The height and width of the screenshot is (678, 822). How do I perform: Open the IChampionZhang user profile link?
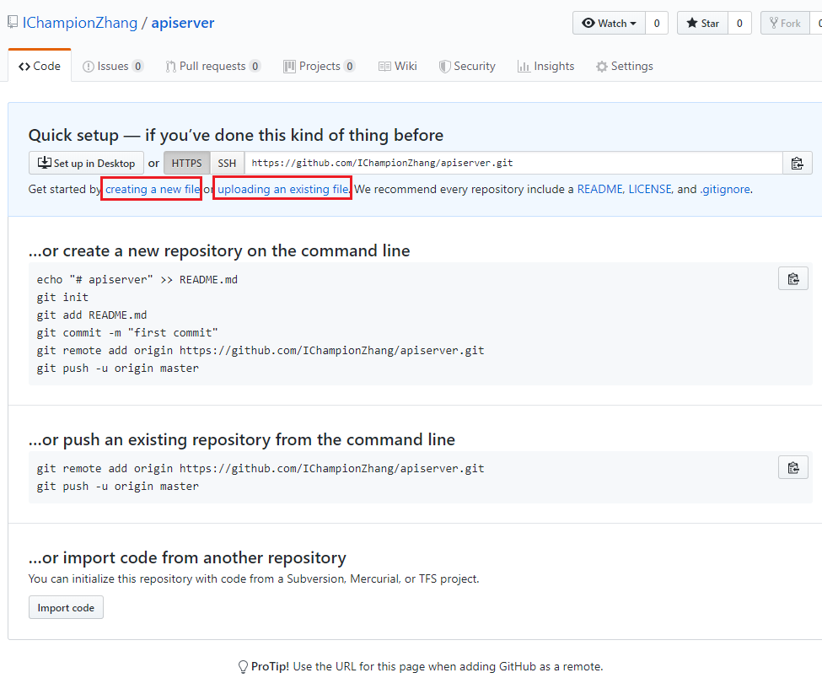point(80,23)
